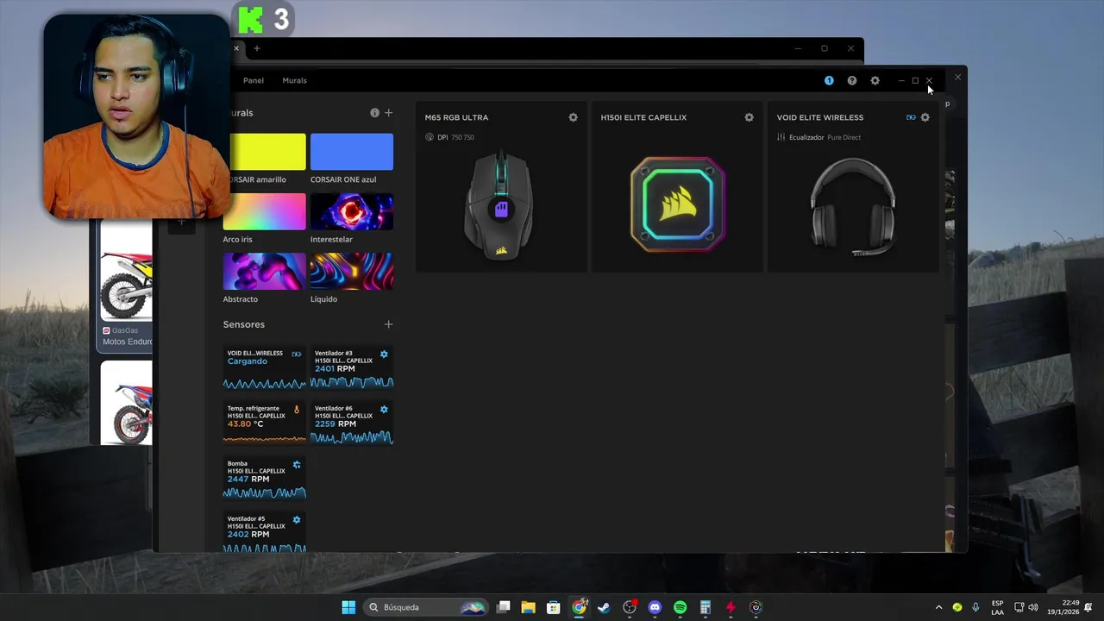Click the pump icon on Bomba sensor
This screenshot has height=621, width=1104.
[x=297, y=464]
